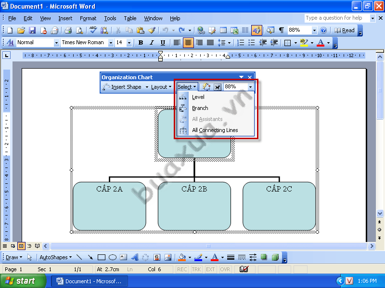Click Text Wrapping dog icon in Organization Chart
This screenshot has width=385, height=288.
coord(218,87)
